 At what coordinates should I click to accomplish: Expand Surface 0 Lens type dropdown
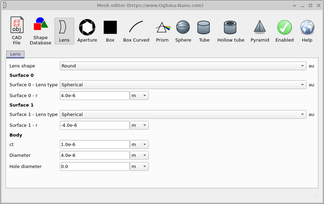pos(183,85)
